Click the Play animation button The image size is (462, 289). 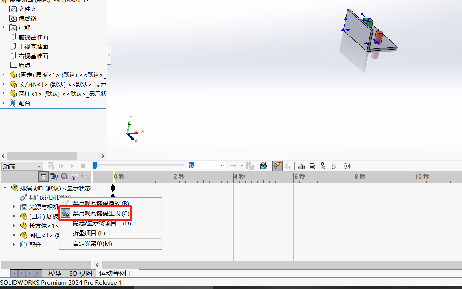click(72, 166)
